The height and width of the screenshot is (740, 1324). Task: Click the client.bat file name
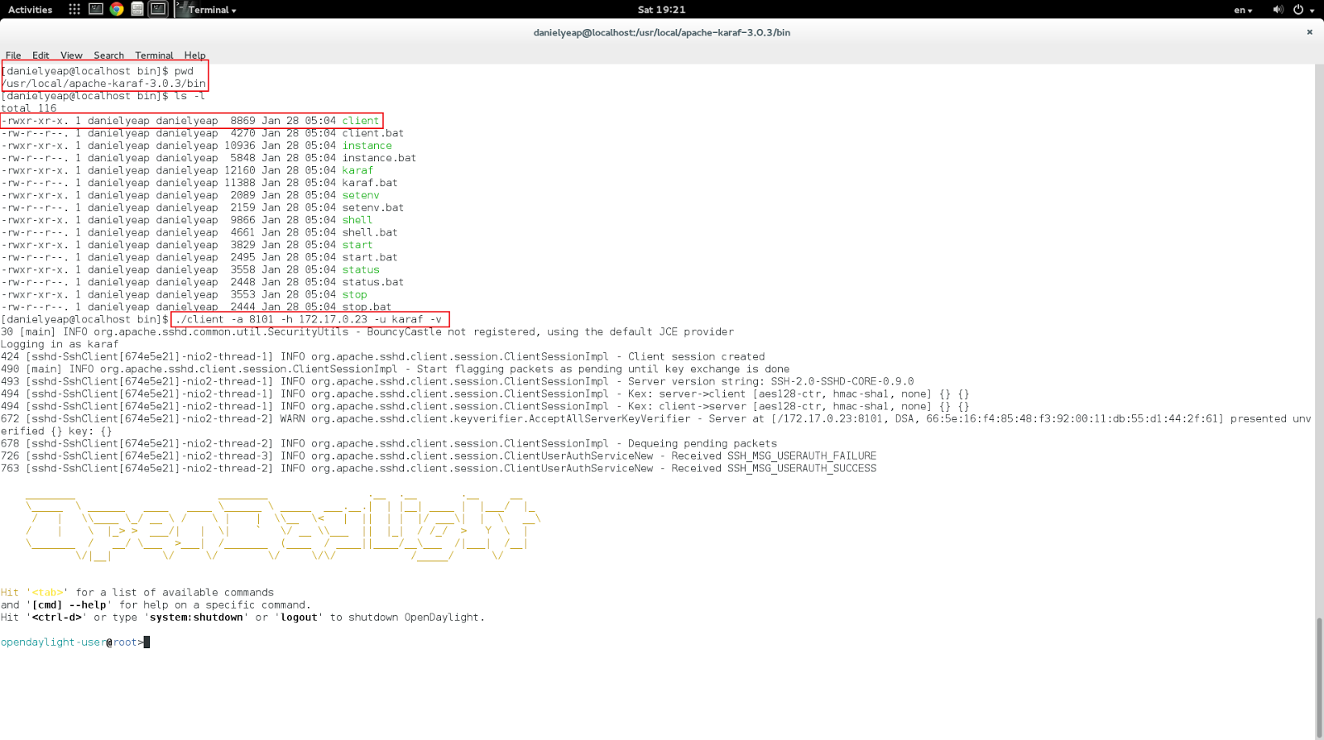373,133
